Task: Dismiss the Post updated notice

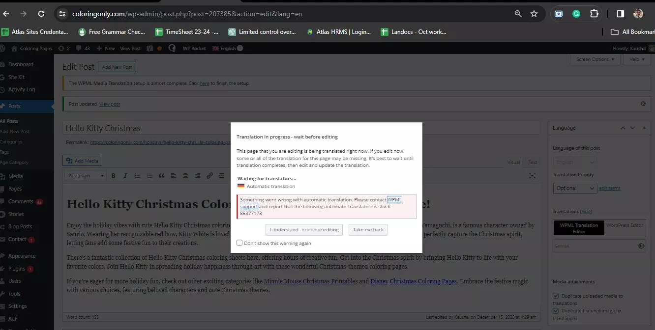Action: coord(643,104)
